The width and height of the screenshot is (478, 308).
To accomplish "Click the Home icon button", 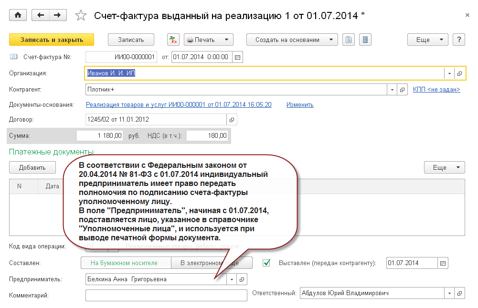I will pyautogui.click(x=18, y=15).
